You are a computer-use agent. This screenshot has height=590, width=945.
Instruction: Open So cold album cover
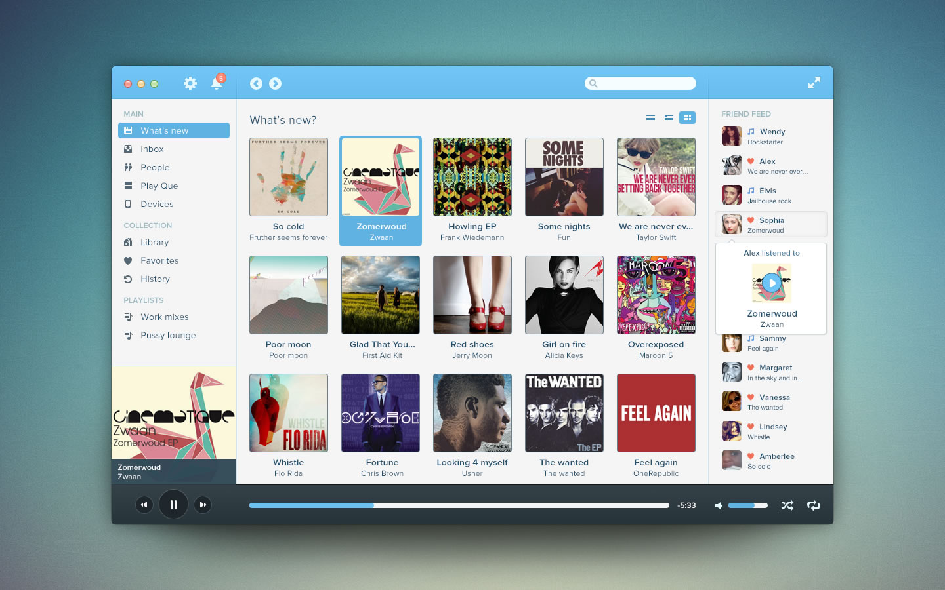(289, 177)
